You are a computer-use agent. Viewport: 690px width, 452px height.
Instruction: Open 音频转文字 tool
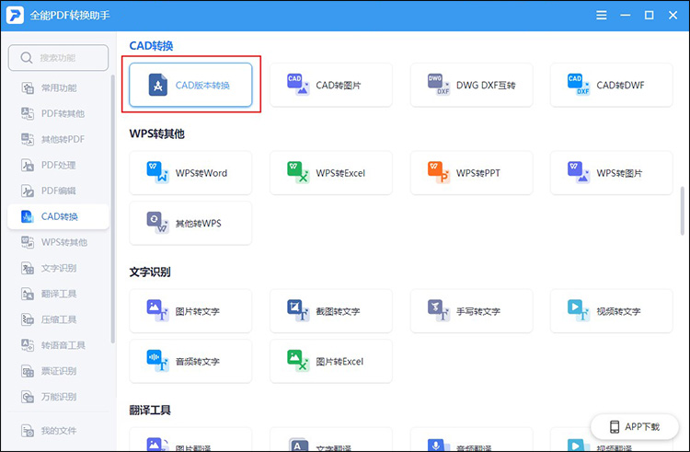point(190,362)
